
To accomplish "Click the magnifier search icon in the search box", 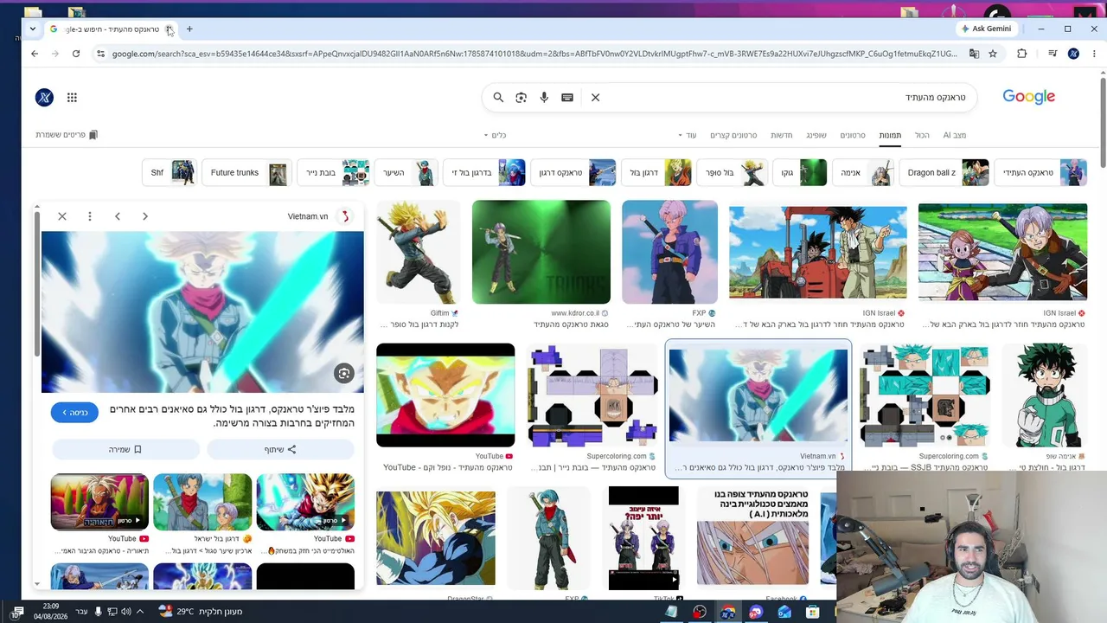I will 498,98.
